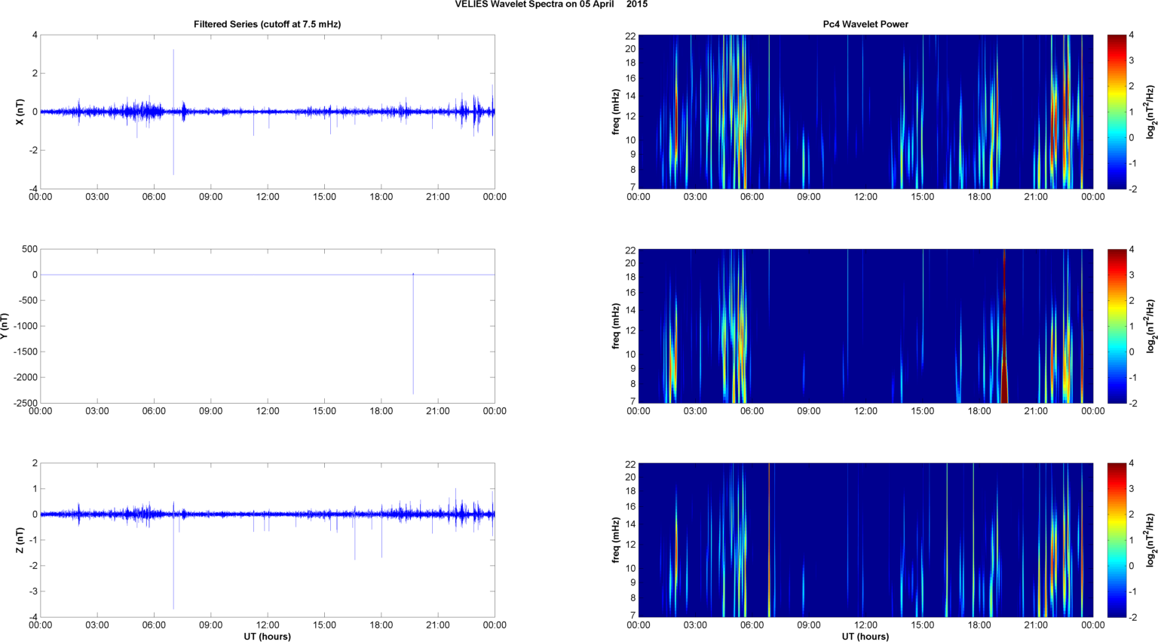Click UT (hours) label under Z series plot

click(267, 636)
